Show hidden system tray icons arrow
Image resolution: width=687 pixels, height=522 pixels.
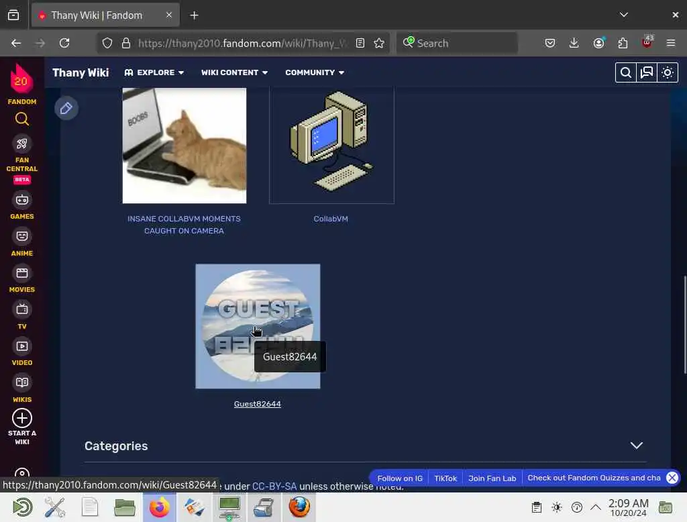point(596,507)
